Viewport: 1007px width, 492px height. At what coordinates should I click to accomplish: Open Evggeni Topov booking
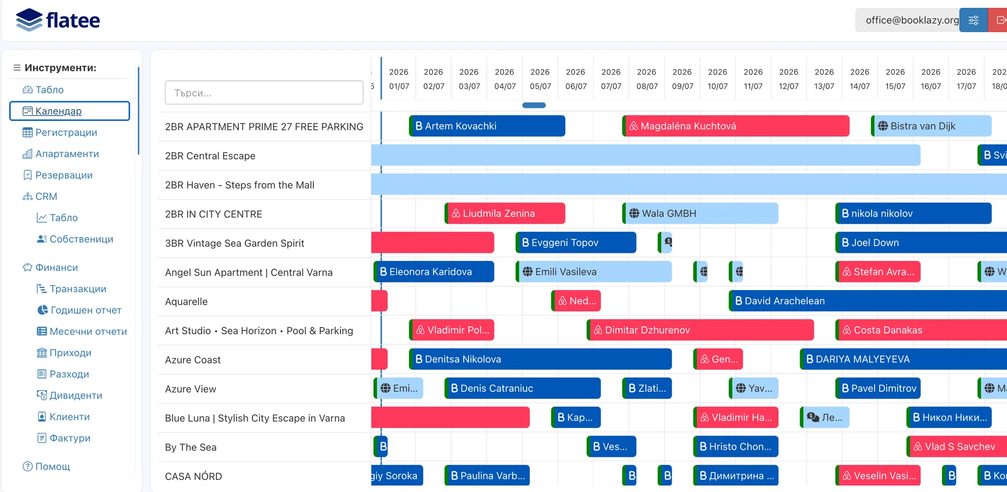(x=576, y=243)
